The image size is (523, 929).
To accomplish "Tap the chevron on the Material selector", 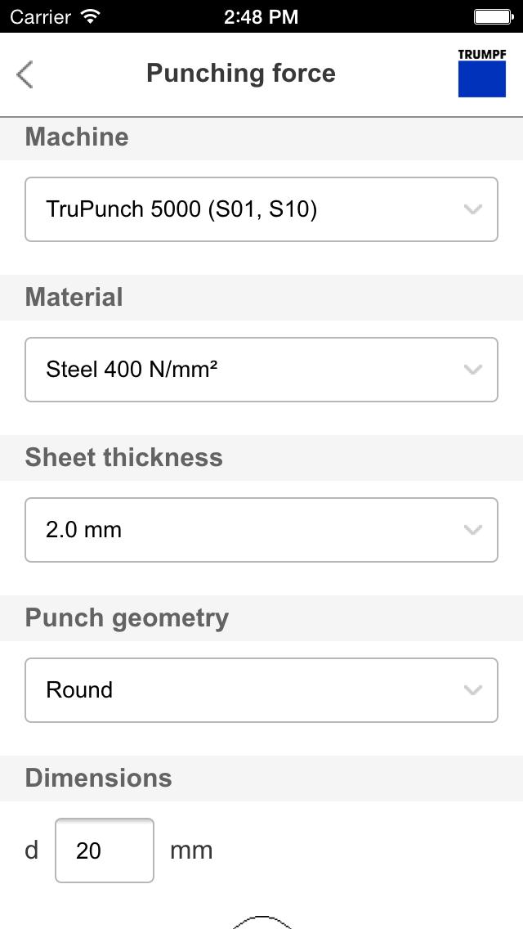I will click(472, 370).
